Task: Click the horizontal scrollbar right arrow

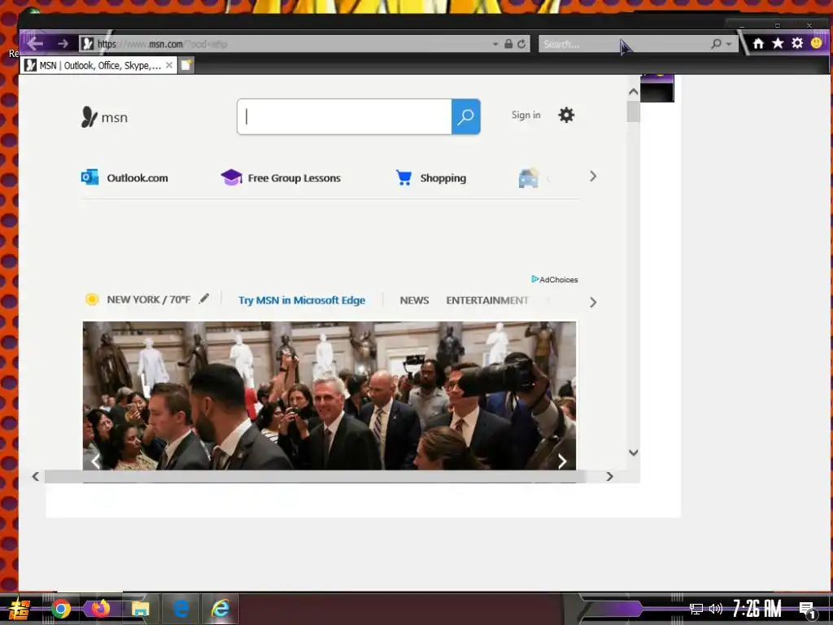Action: (x=610, y=477)
